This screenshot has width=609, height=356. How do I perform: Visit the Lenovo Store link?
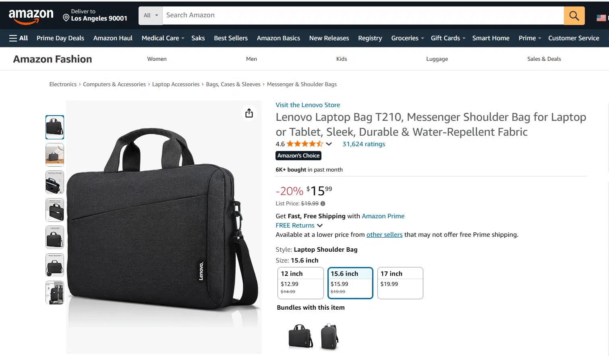[308, 105]
